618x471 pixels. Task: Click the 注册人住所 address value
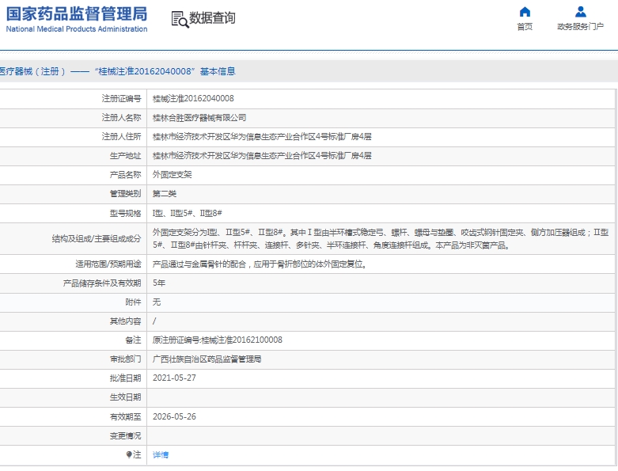point(262,137)
